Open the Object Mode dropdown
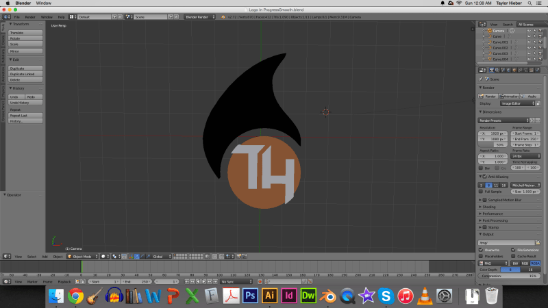The height and width of the screenshot is (308, 548). (x=82, y=256)
